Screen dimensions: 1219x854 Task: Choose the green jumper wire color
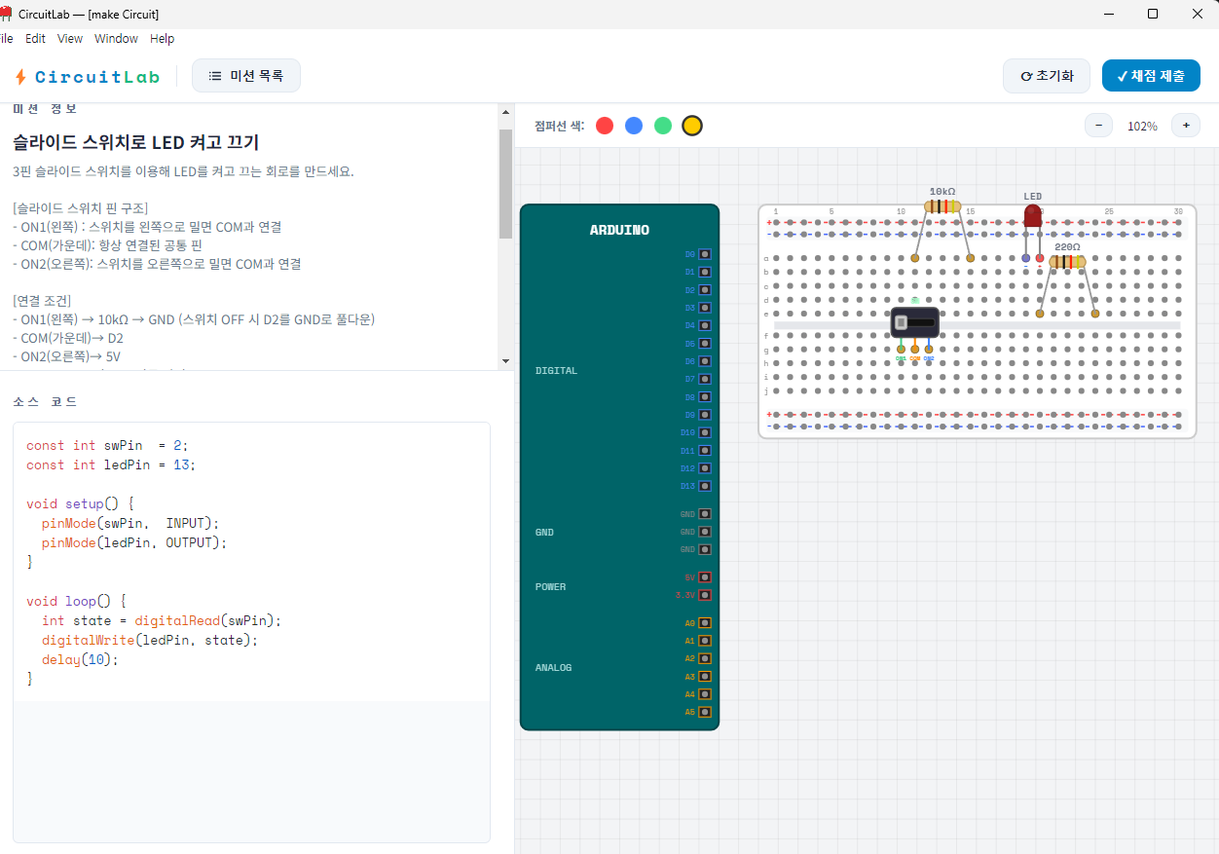pos(663,126)
